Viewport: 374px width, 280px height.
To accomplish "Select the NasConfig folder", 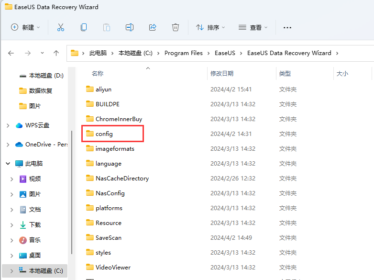I will [x=110, y=193].
